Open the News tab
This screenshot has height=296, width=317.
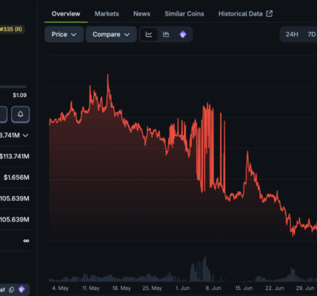pos(141,14)
